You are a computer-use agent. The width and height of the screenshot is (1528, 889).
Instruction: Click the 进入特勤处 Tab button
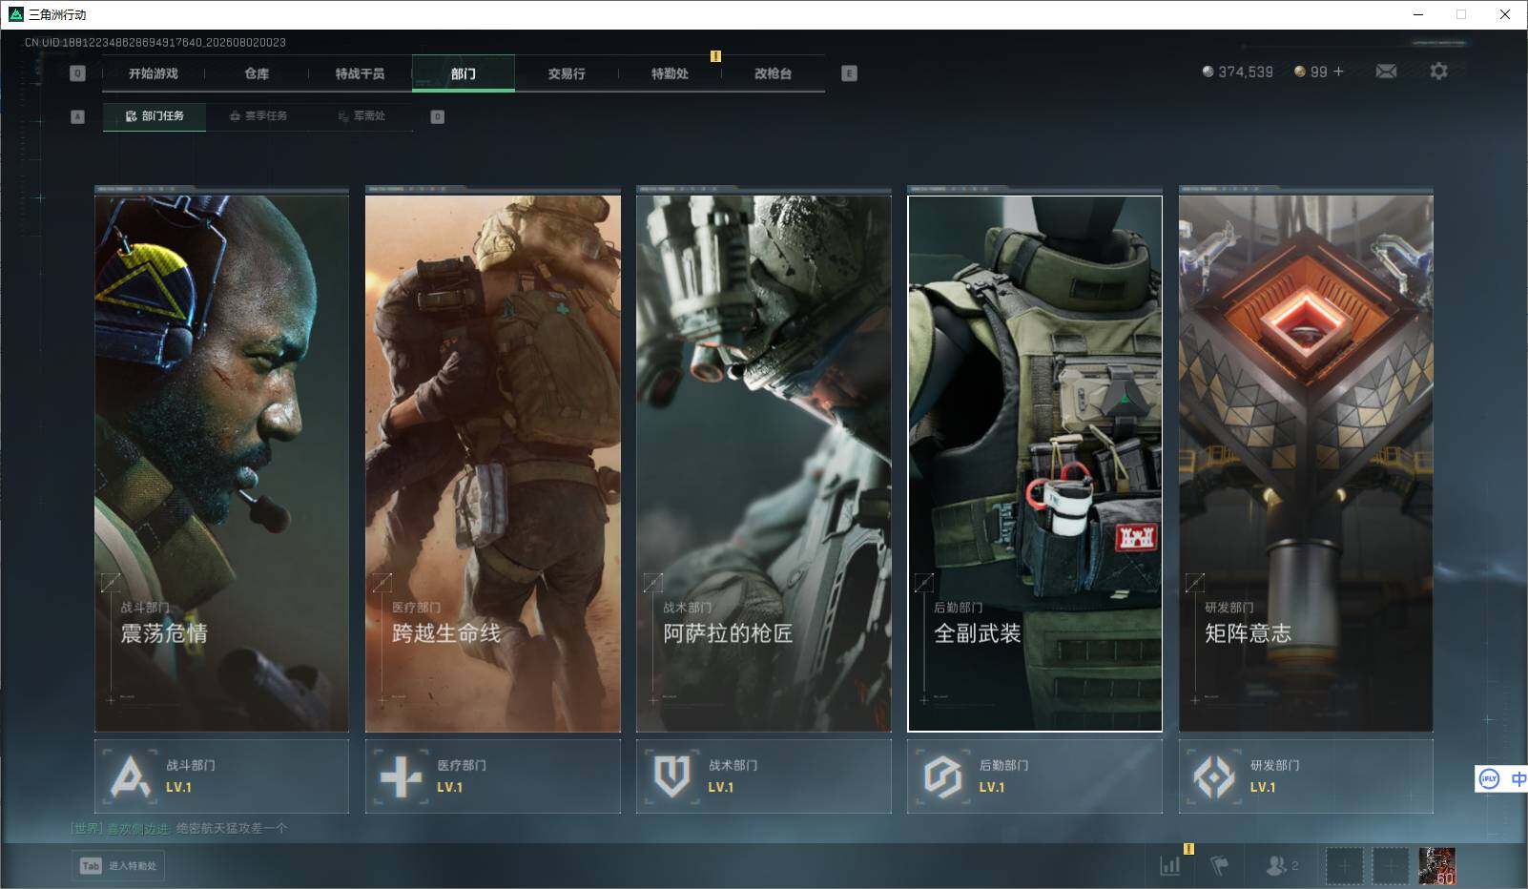pos(118,865)
